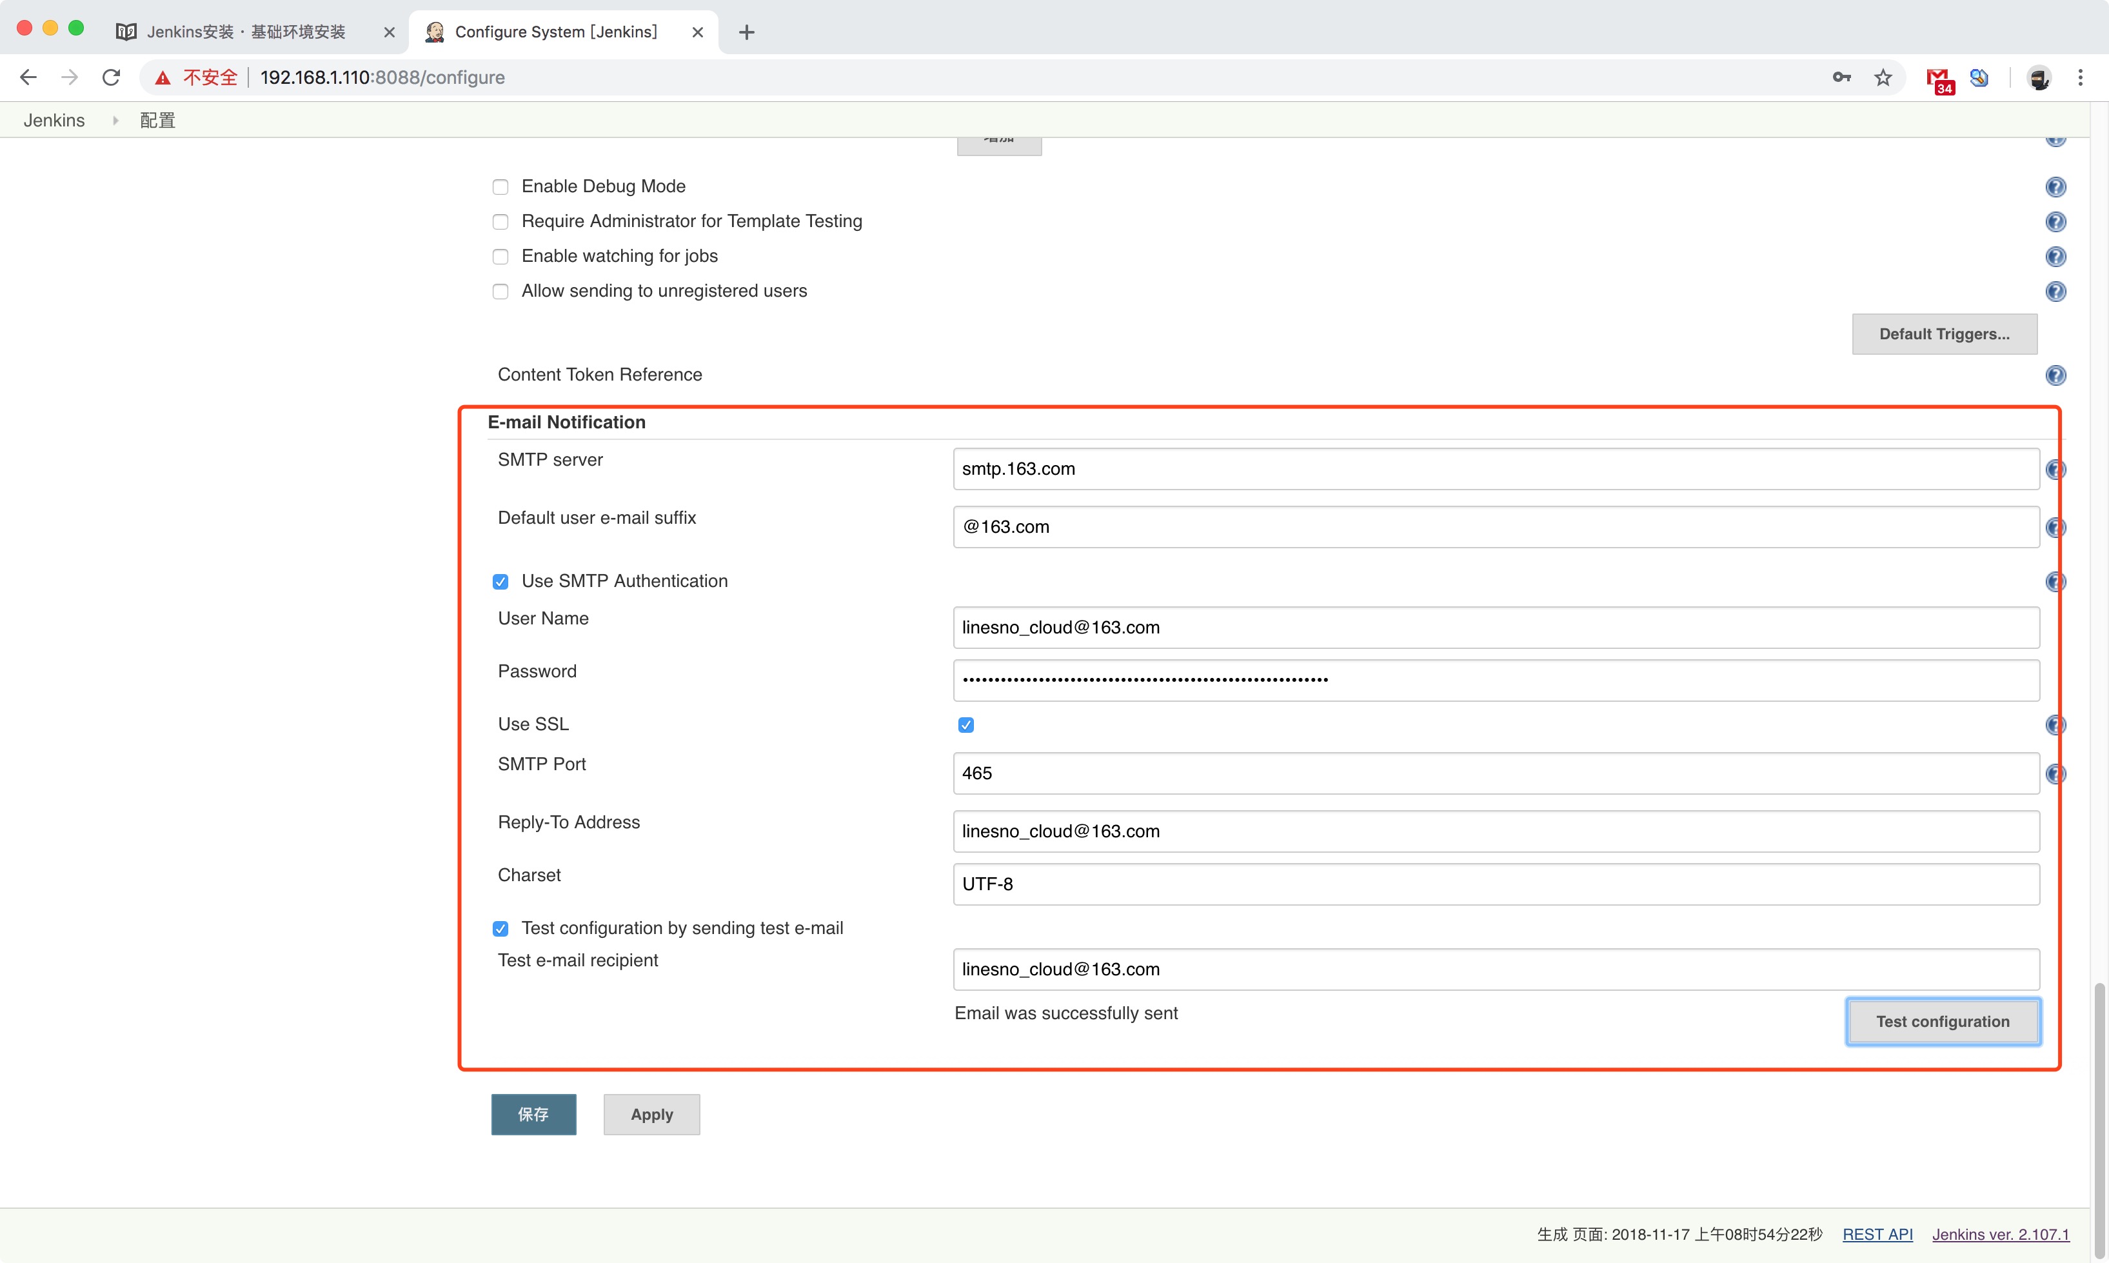
Task: Enable Debug Mode checkbox
Action: pos(500,187)
